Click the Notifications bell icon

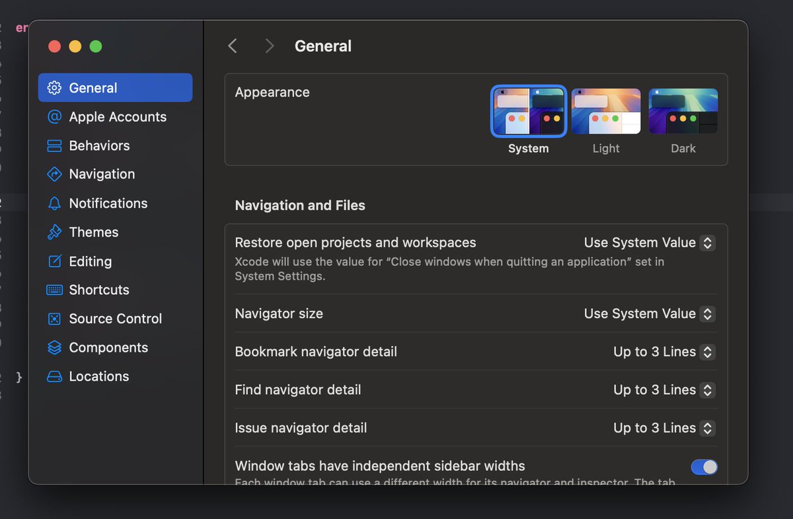(55, 203)
